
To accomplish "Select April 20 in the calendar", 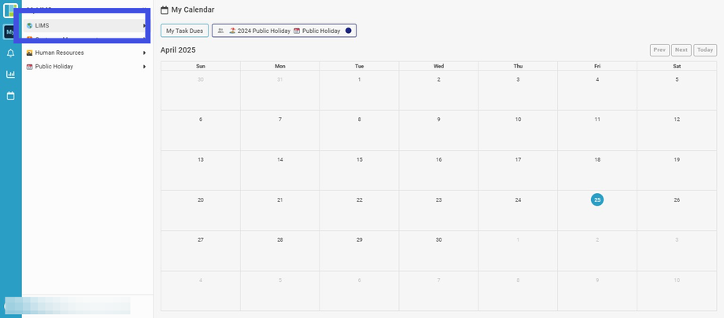I will point(201,210).
